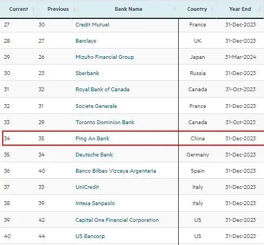This screenshot has height=245, width=264.
Task: Open the UniCredit link
Action: pos(87,187)
